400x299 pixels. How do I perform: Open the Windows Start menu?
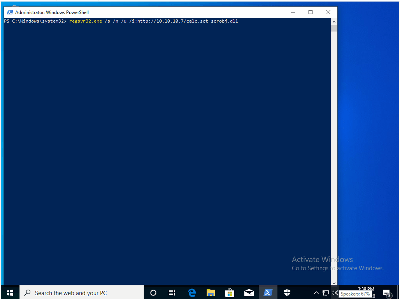click(x=10, y=293)
